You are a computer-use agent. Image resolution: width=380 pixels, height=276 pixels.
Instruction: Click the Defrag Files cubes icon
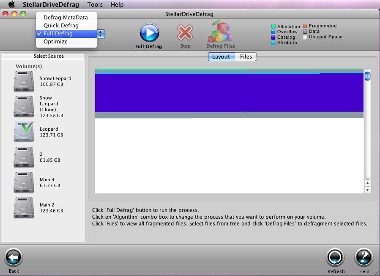[220, 31]
